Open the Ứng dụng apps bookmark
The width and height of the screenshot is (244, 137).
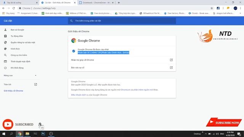tap(8, 13)
